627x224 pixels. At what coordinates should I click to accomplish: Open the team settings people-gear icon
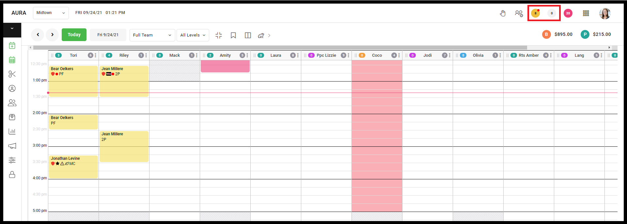pyautogui.click(x=519, y=13)
